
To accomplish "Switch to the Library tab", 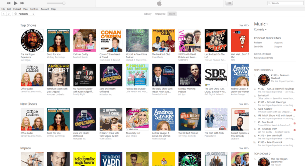I will (148, 14).
